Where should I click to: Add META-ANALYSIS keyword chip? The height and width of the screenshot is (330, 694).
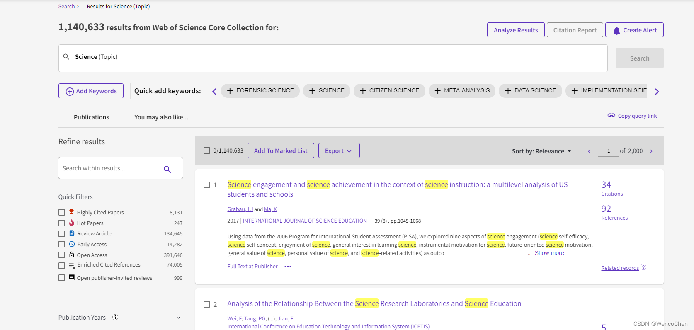[x=462, y=90]
